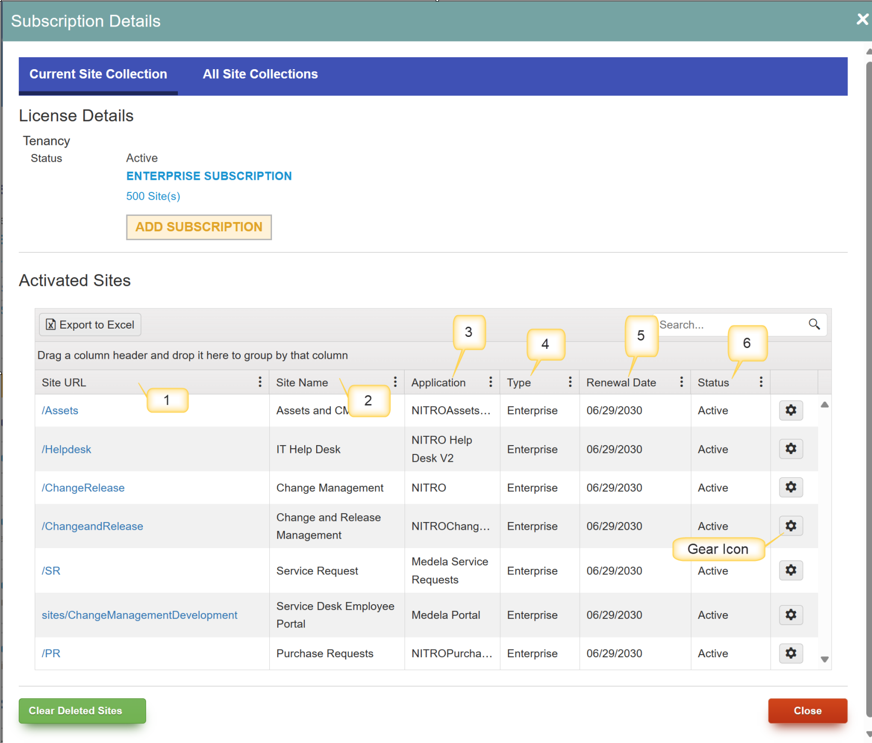Click the Clear Deleted Sites button
The width and height of the screenshot is (872, 743).
pyautogui.click(x=82, y=711)
